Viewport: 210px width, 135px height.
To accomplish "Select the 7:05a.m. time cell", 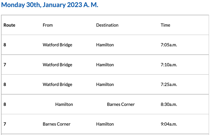I will pos(169,45).
